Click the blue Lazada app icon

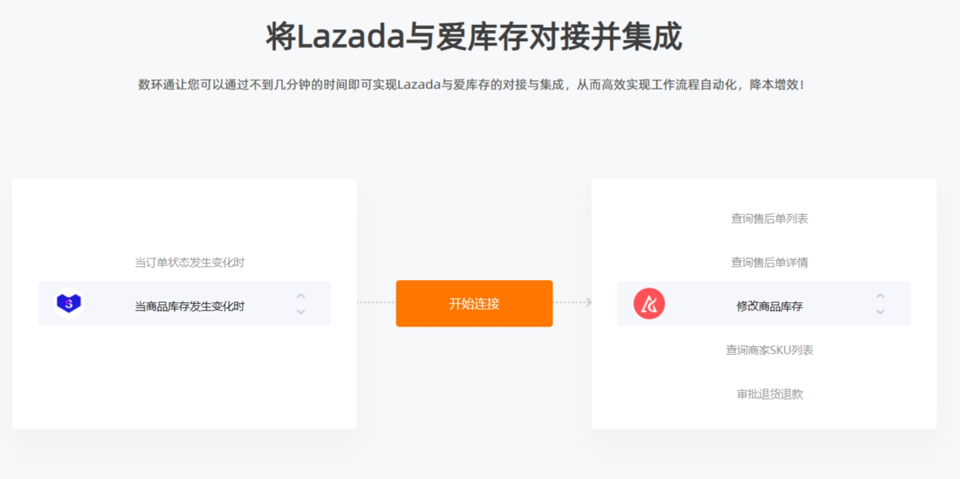click(69, 304)
